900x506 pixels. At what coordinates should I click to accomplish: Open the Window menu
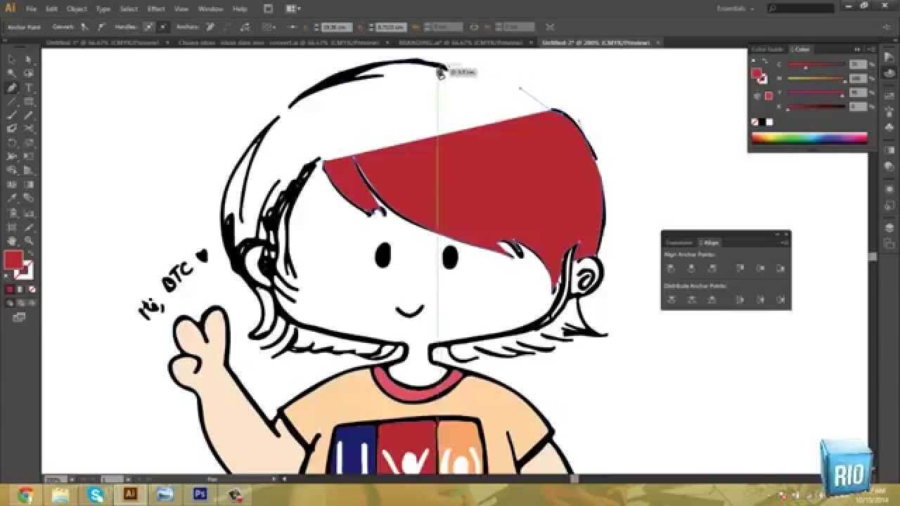point(210,9)
